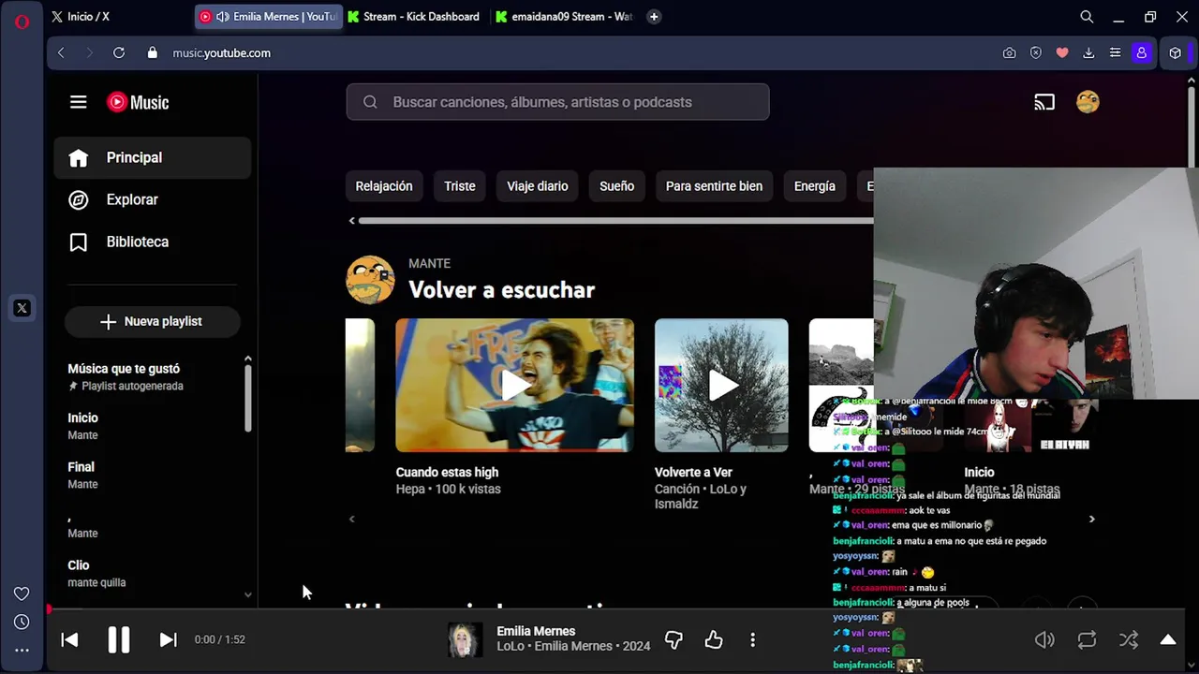Expand the player page arrow
Screen dimensions: 1199x674
pyautogui.click(x=1168, y=639)
